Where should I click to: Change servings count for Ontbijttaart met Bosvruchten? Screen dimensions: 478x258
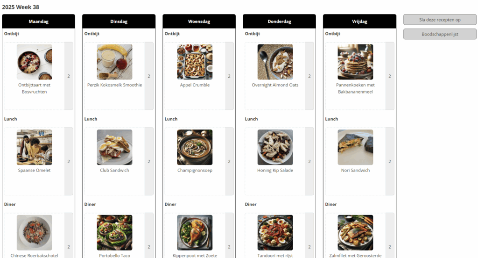tap(69, 76)
